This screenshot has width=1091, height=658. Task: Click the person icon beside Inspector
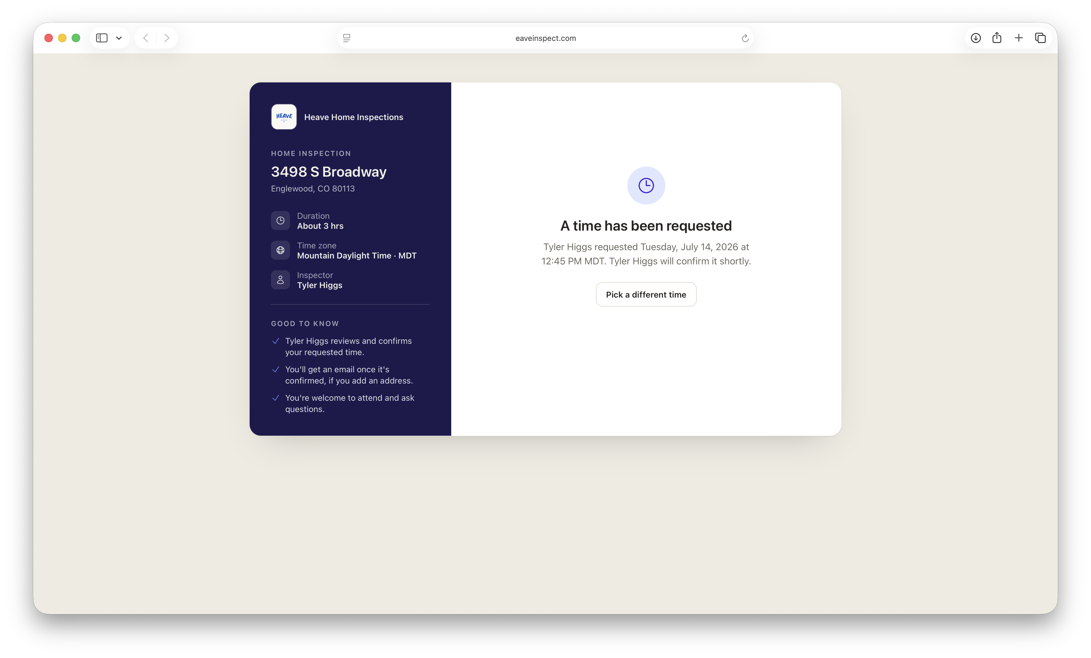[280, 280]
